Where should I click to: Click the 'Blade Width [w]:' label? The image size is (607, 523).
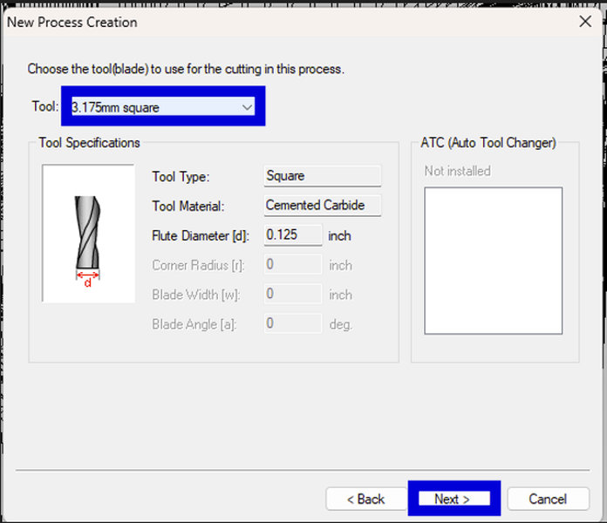(196, 295)
